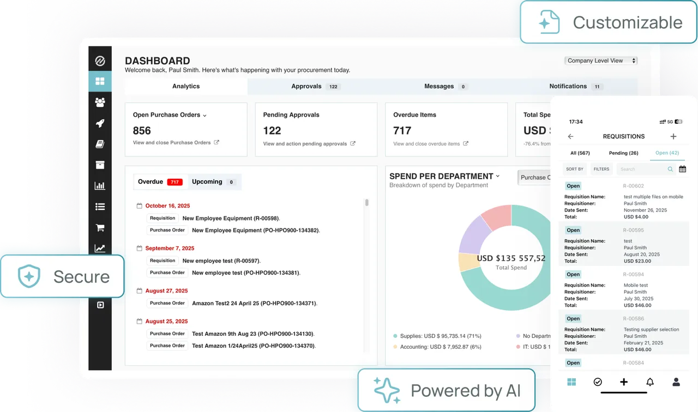Tap the plus icon in Requisitions header

click(x=673, y=136)
